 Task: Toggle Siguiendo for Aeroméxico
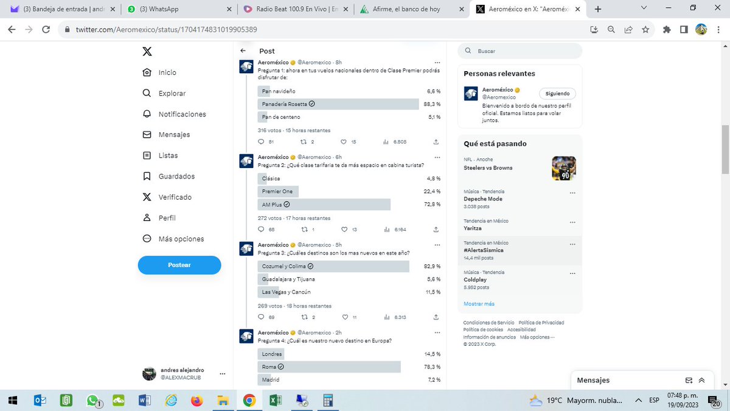tap(557, 94)
